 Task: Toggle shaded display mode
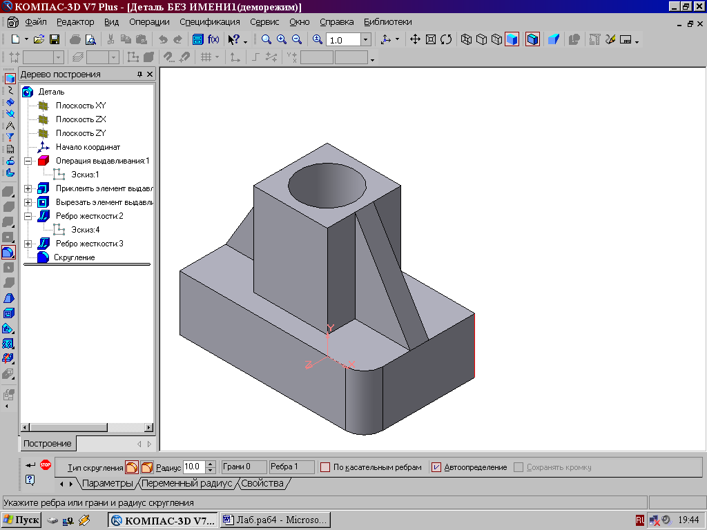pyautogui.click(x=512, y=39)
